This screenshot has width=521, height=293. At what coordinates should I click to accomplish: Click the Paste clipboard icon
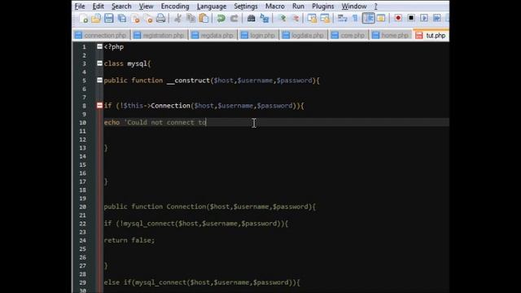pos(204,18)
